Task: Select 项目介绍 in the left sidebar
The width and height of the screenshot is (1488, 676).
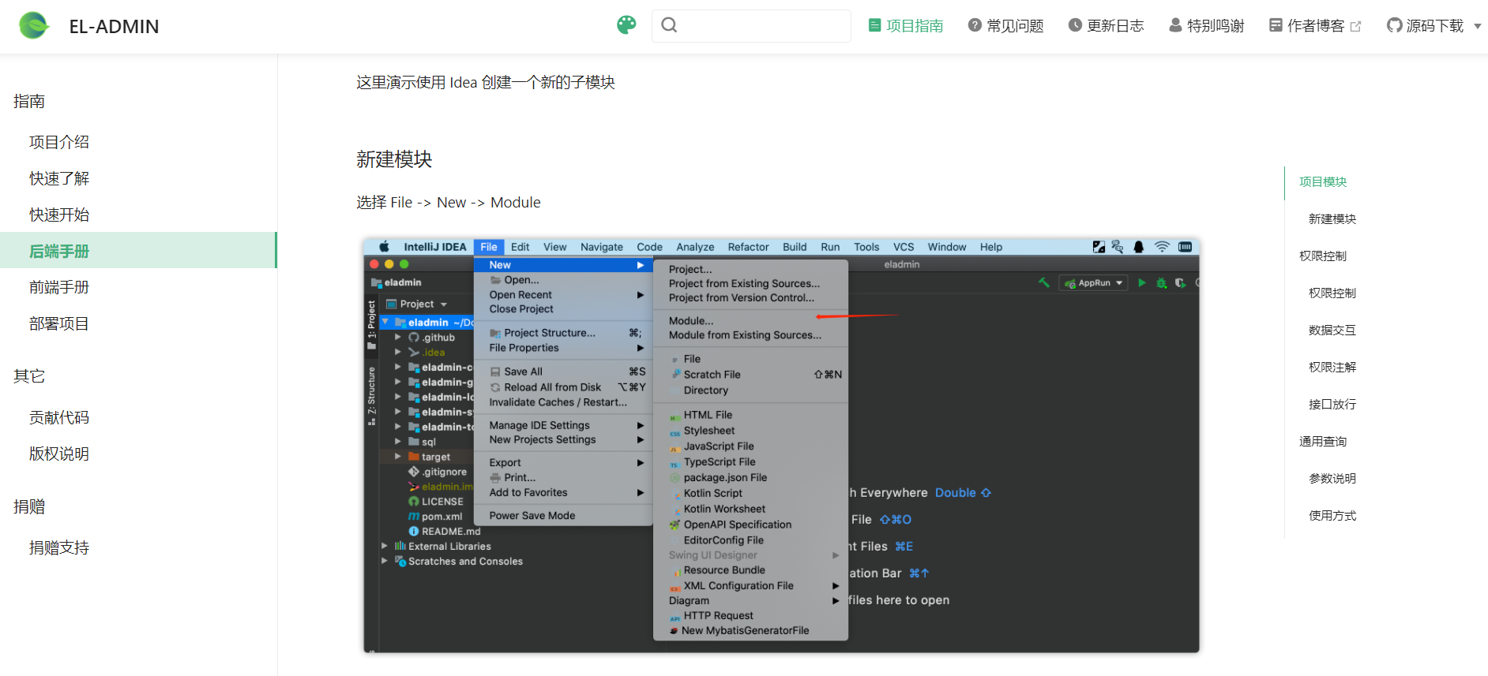Action: click(59, 142)
